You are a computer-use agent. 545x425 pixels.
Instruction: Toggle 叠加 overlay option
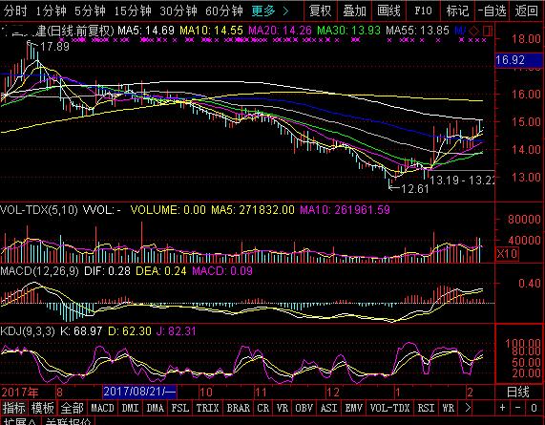[x=354, y=11]
